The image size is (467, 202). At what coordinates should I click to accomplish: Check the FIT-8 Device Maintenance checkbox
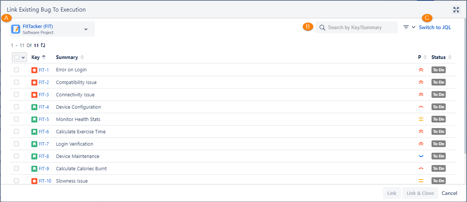[16, 156]
